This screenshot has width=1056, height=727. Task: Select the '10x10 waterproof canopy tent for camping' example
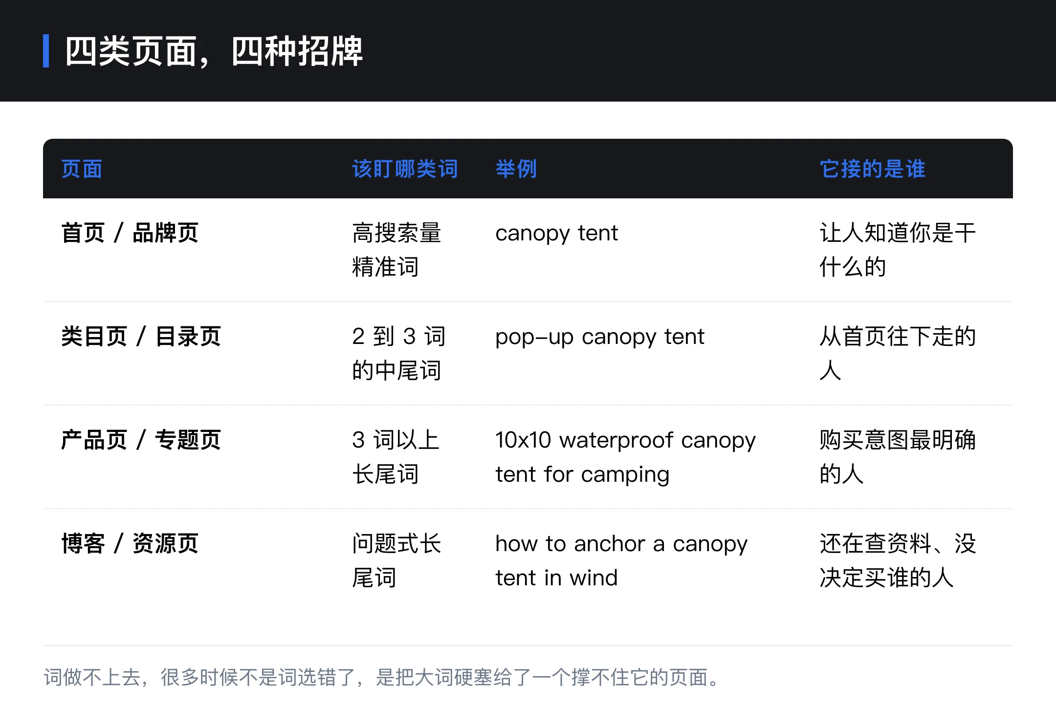[625, 457]
